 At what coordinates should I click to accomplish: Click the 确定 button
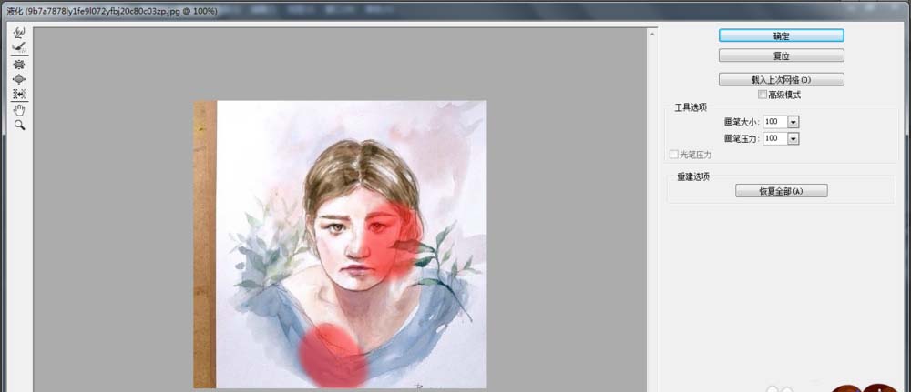point(781,35)
